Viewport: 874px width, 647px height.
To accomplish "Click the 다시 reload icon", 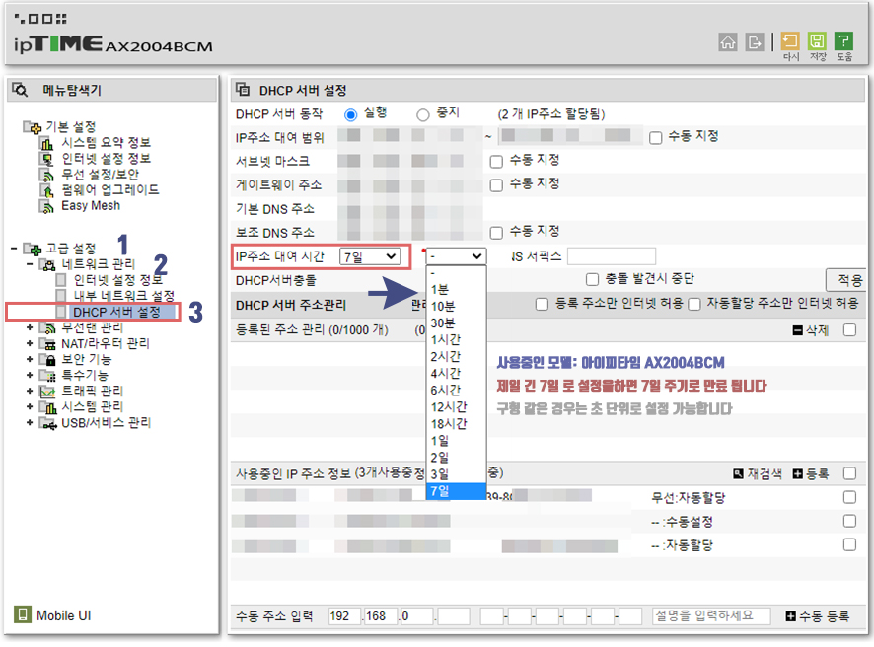I will [x=790, y=40].
